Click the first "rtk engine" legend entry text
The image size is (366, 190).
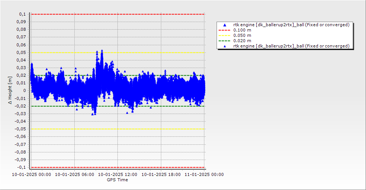tap(291, 25)
